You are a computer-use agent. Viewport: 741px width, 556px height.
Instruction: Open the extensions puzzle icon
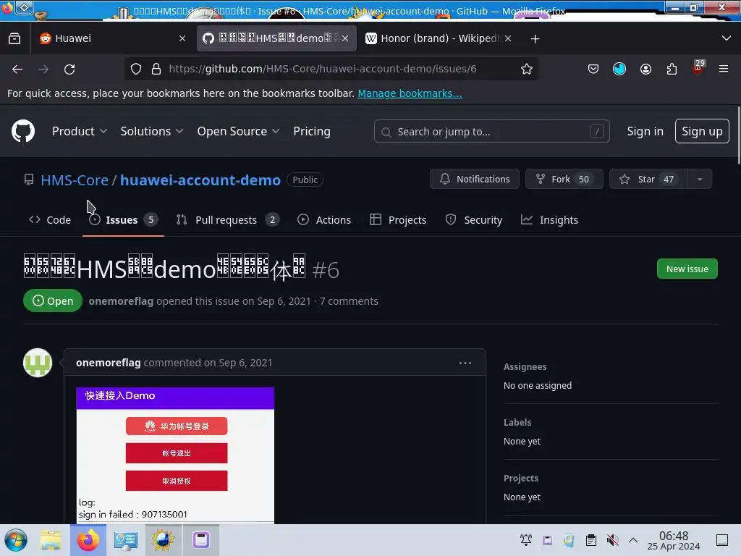[x=672, y=69]
